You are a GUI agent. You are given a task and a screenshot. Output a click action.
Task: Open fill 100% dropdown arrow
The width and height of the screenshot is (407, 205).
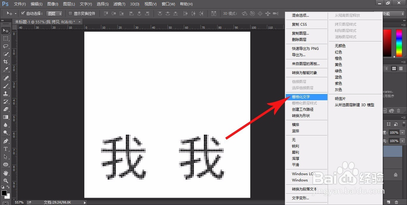403,141
